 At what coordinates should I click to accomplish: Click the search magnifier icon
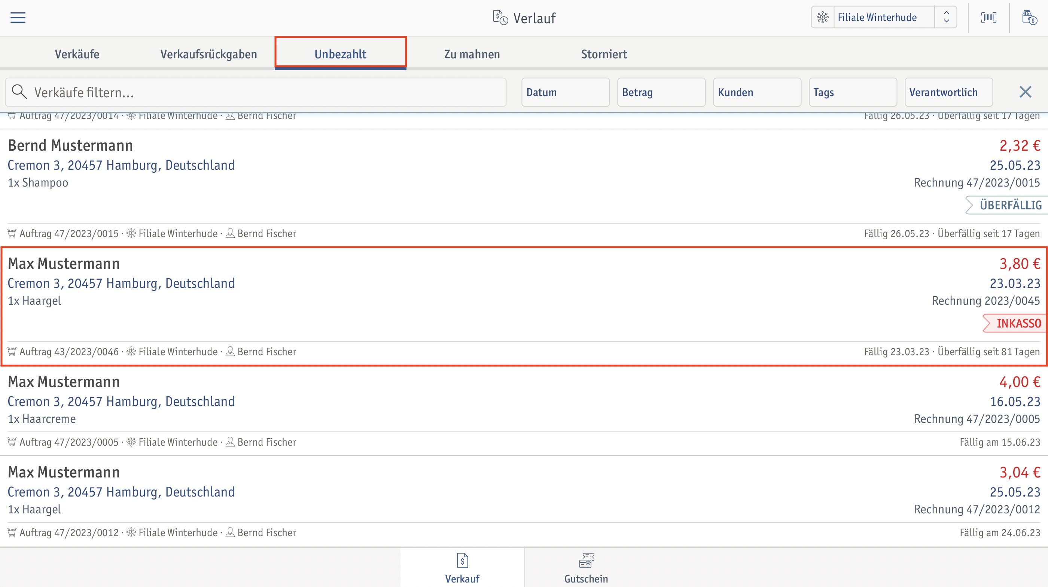[19, 92]
